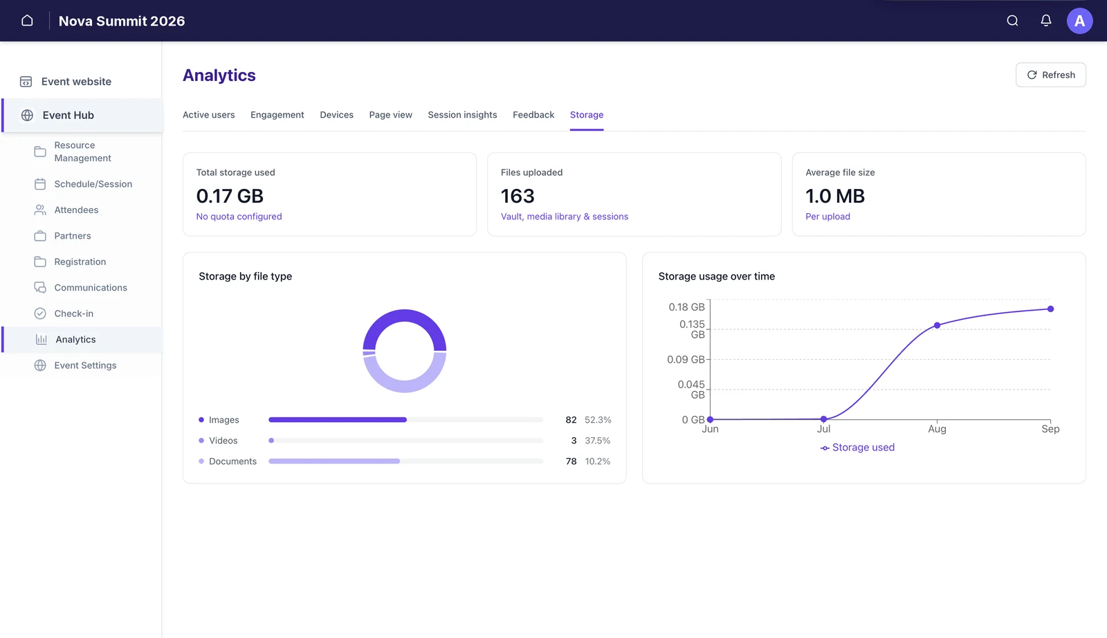Click the Images 52.3% percentage
1107x638 pixels.
pos(598,420)
